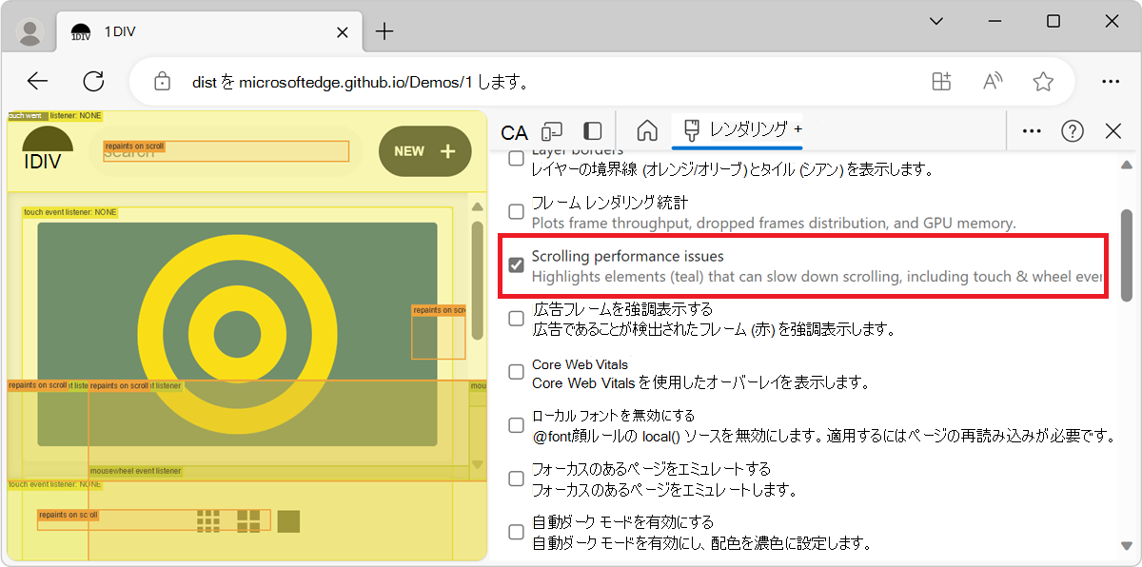Image resolution: width=1142 pixels, height=567 pixels.
Task: Open More tools with the + next to レンダリング
Action: click(797, 130)
